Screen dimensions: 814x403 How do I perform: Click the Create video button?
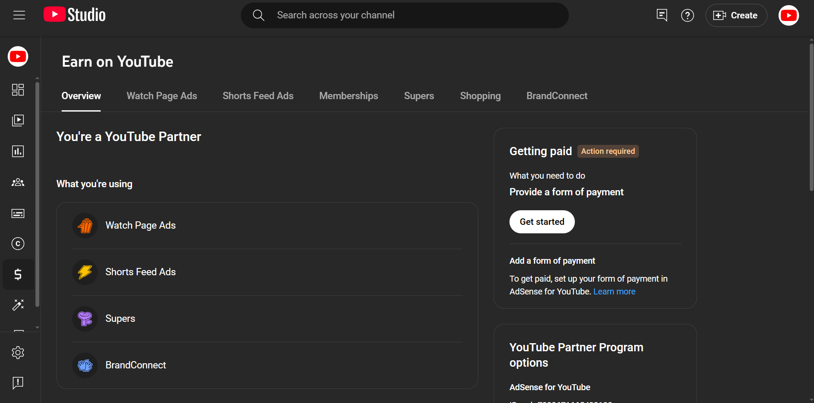click(736, 15)
